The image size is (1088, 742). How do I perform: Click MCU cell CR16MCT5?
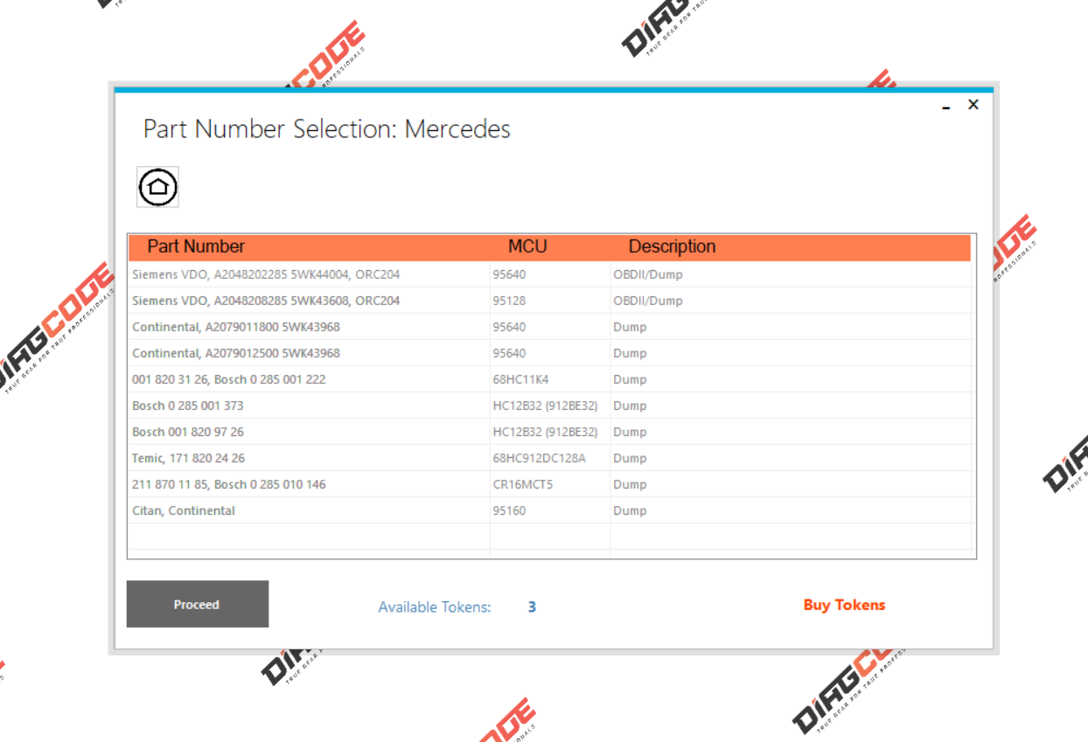[x=550, y=484]
